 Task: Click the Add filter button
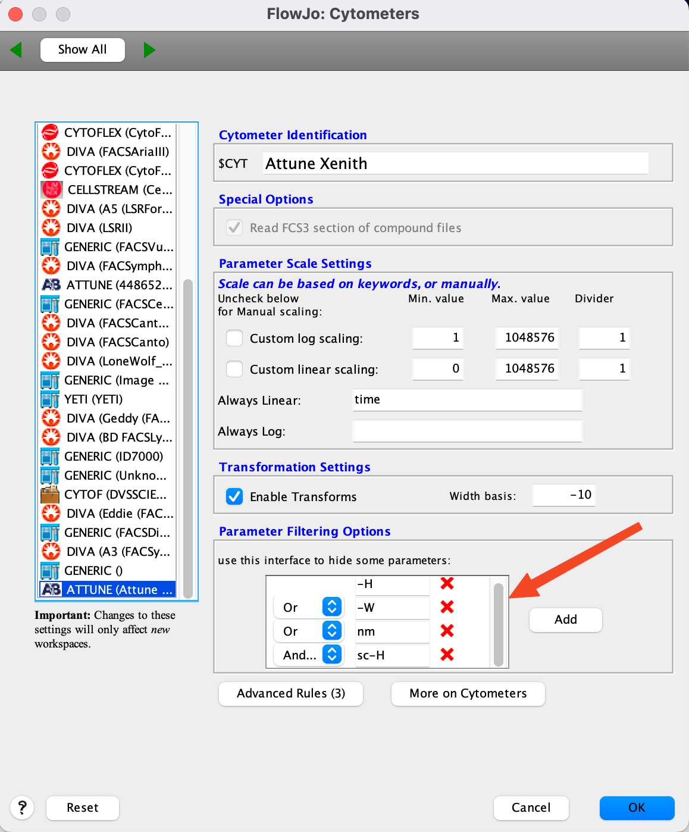pyautogui.click(x=565, y=620)
